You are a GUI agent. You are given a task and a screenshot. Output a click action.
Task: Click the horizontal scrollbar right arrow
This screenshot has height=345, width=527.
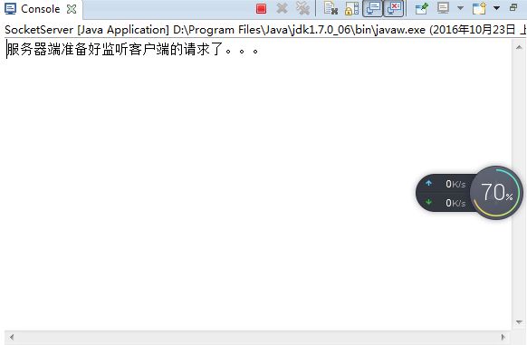(503, 337)
